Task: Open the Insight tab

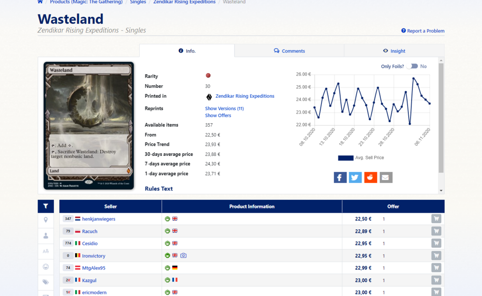Action: (394, 51)
